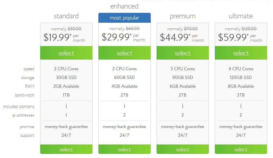
Task: Click bottom select button under standard plan
Action: tap(66, 149)
